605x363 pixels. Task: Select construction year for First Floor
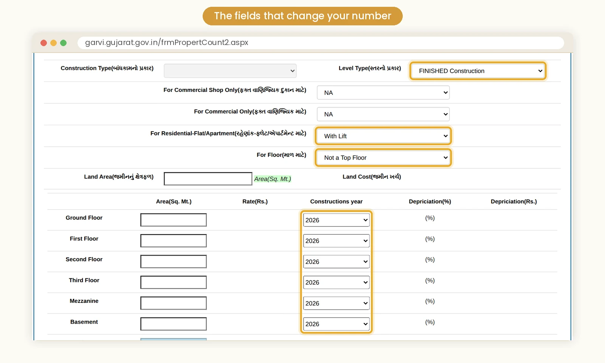[336, 241]
